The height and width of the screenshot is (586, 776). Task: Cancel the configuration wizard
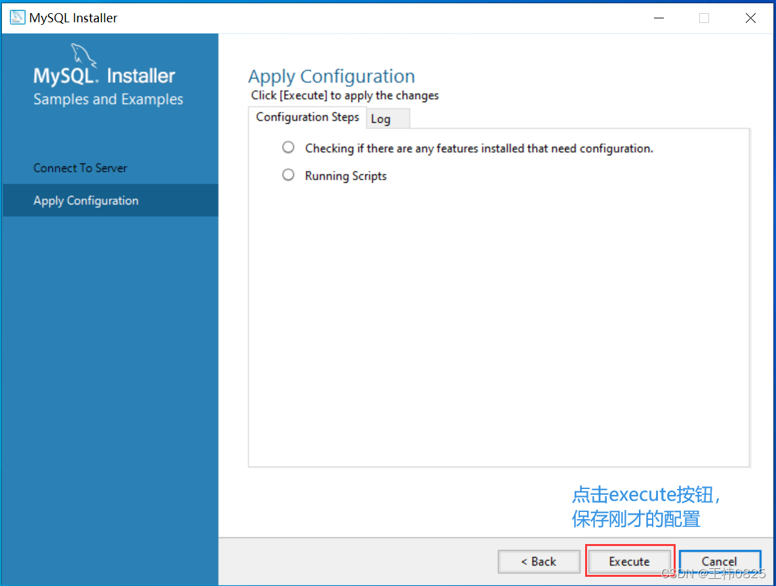(720, 561)
